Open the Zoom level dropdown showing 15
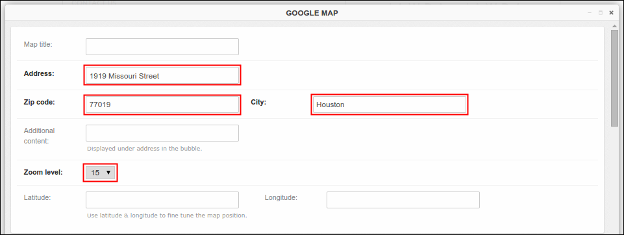This screenshot has width=624, height=235. (x=100, y=173)
